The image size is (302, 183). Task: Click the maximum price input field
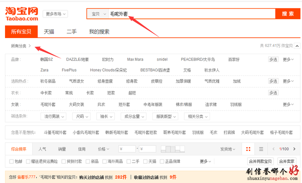[x=147, y=149]
